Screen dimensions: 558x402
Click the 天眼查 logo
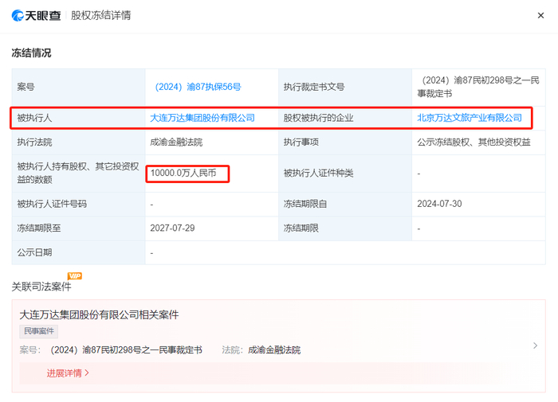pyautogui.click(x=37, y=16)
